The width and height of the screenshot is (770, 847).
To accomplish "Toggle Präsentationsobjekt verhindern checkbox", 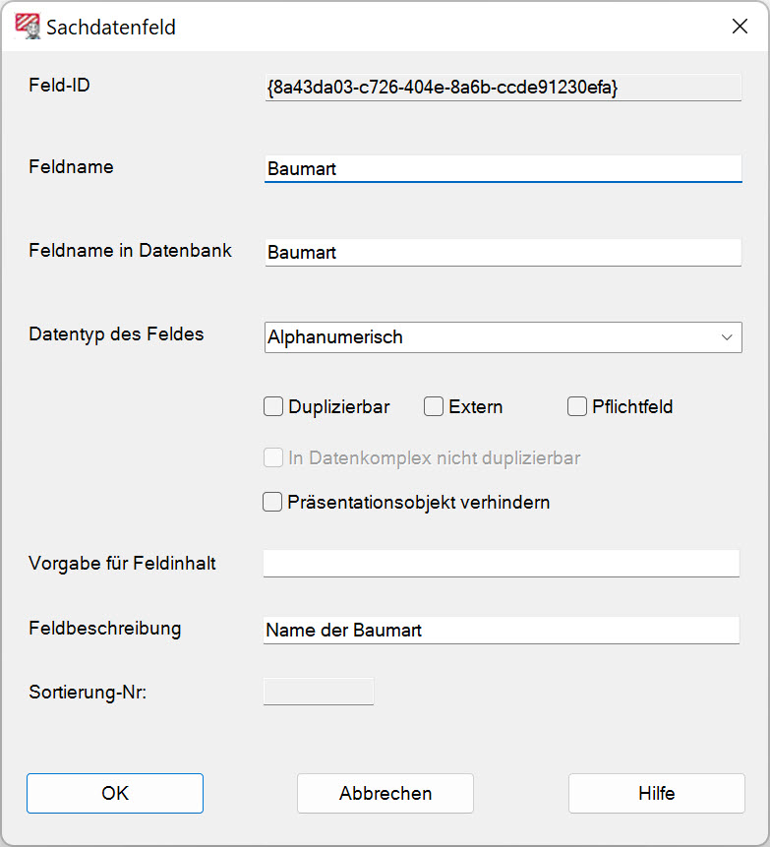I will 273,503.
